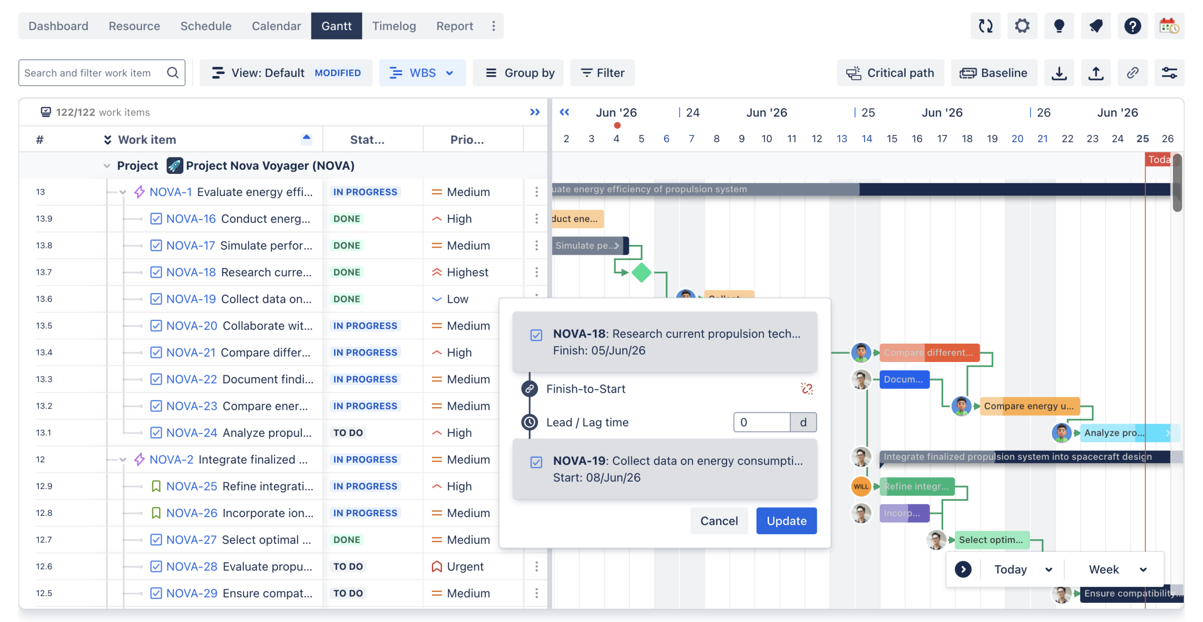The height and width of the screenshot is (622, 1203).
Task: Open settings gear icon
Action: (1022, 26)
